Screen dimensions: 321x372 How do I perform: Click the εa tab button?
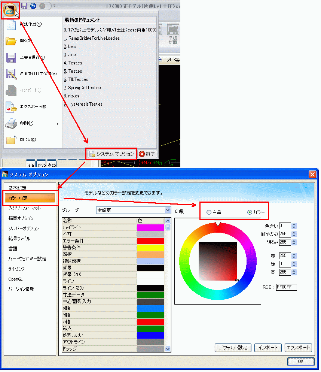pyautogui.click(x=31, y=164)
